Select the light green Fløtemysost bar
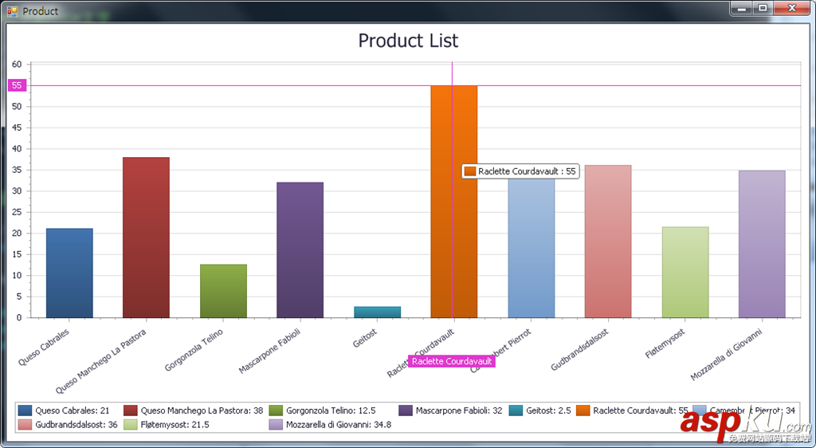Image resolution: width=816 pixels, height=448 pixels. 685,272
